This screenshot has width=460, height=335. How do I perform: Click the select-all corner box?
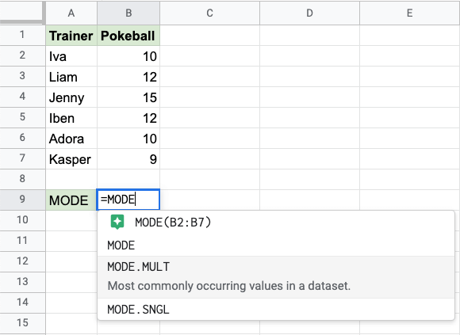pos(22,12)
